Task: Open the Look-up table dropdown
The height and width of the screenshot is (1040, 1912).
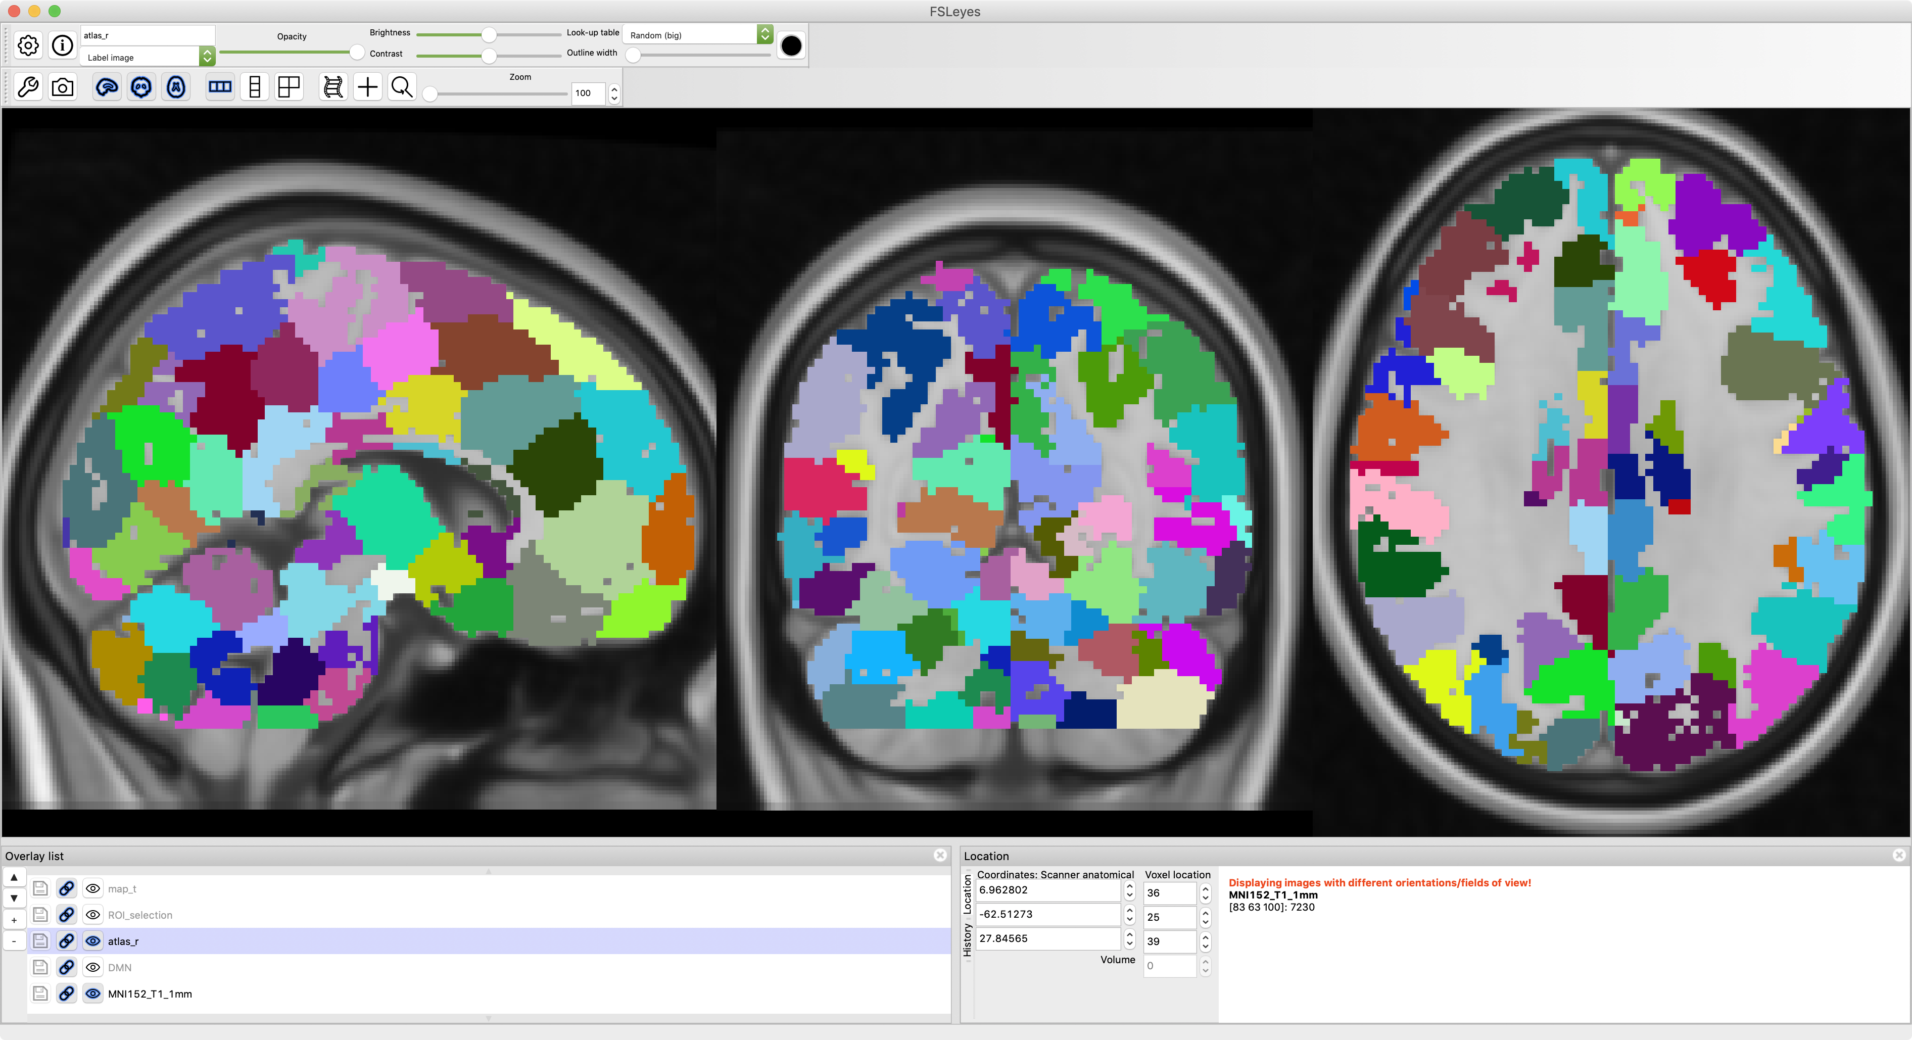Action: [x=764, y=34]
